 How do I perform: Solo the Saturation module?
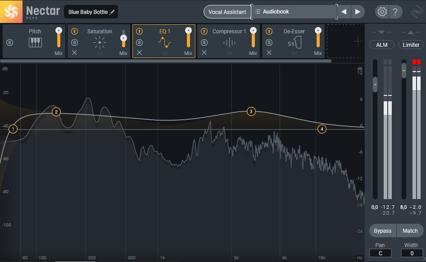74,43
